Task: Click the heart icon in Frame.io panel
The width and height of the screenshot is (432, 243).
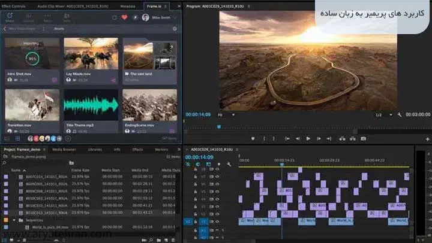Action: point(124,17)
